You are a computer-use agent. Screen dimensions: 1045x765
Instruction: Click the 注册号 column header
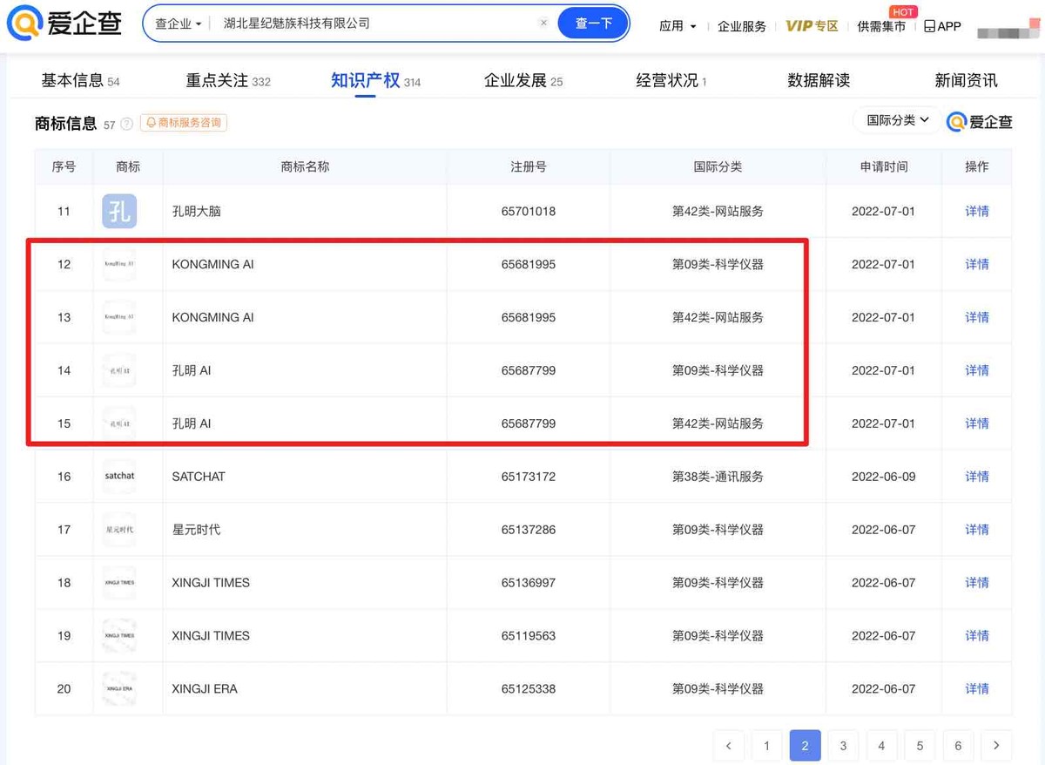pos(529,167)
